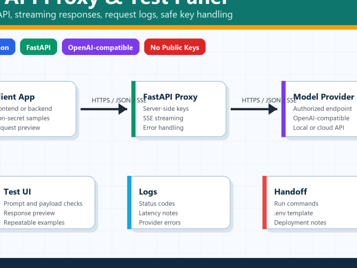The image size is (357, 268).
Task: Click the Status codes line
Action: click(x=157, y=204)
